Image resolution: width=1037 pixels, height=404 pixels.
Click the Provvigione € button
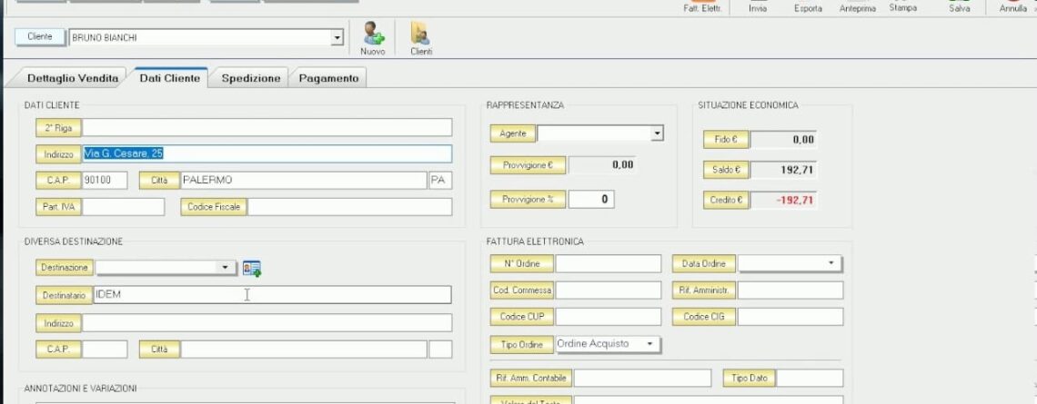tap(528, 166)
